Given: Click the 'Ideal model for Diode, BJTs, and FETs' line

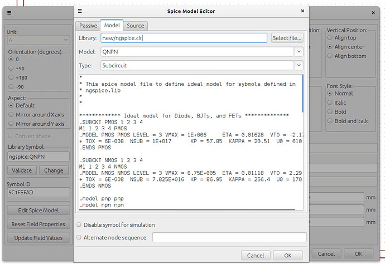Looking at the screenshot, I should pyautogui.click(x=184, y=116).
